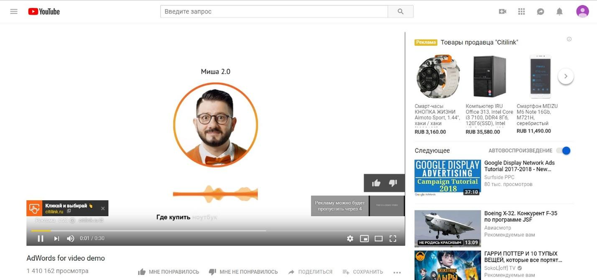
Task: Click "Товары продавца Citilink" heading
Action: pyautogui.click(x=480, y=42)
